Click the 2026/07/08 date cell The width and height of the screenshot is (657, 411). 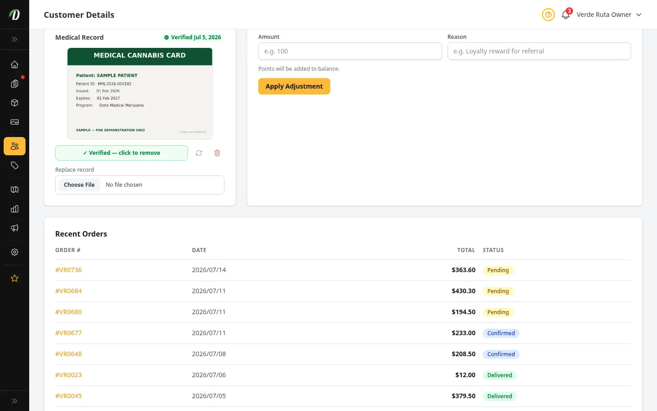[209, 354]
